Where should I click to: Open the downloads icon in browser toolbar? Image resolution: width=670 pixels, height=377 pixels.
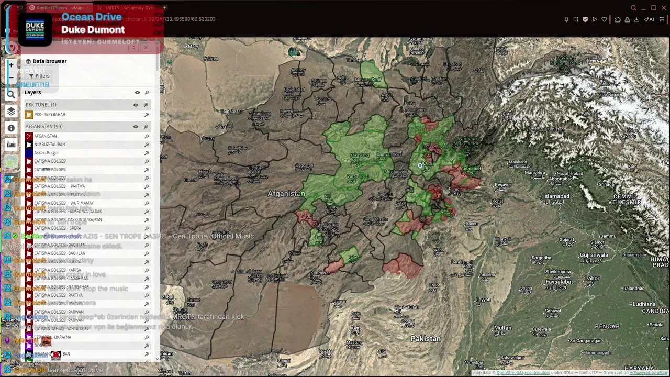(x=636, y=19)
